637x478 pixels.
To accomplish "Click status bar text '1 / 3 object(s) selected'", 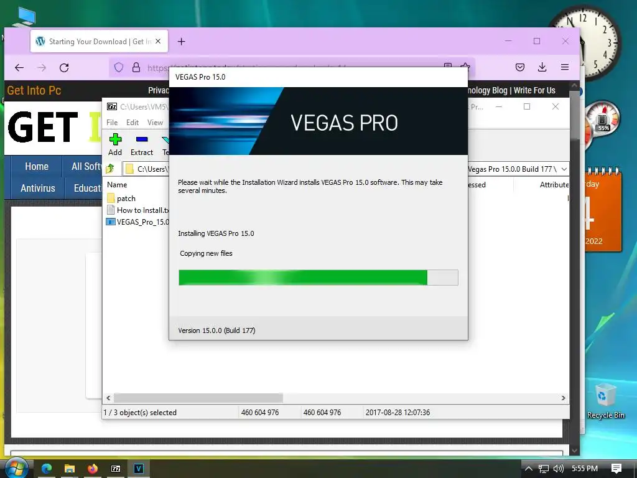I will click(140, 412).
